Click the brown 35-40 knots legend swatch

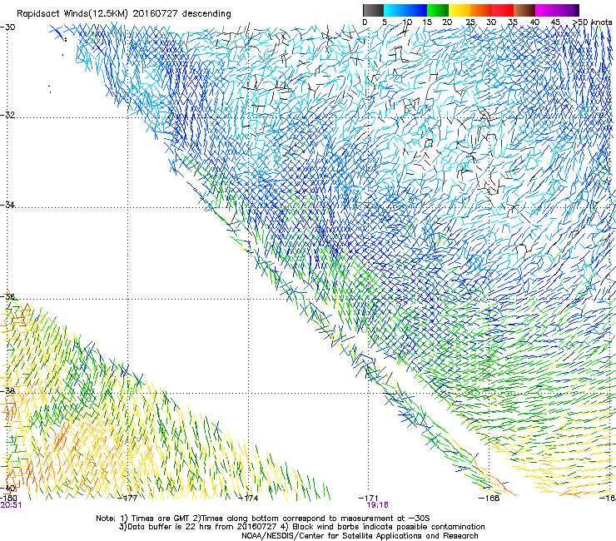[x=524, y=10]
